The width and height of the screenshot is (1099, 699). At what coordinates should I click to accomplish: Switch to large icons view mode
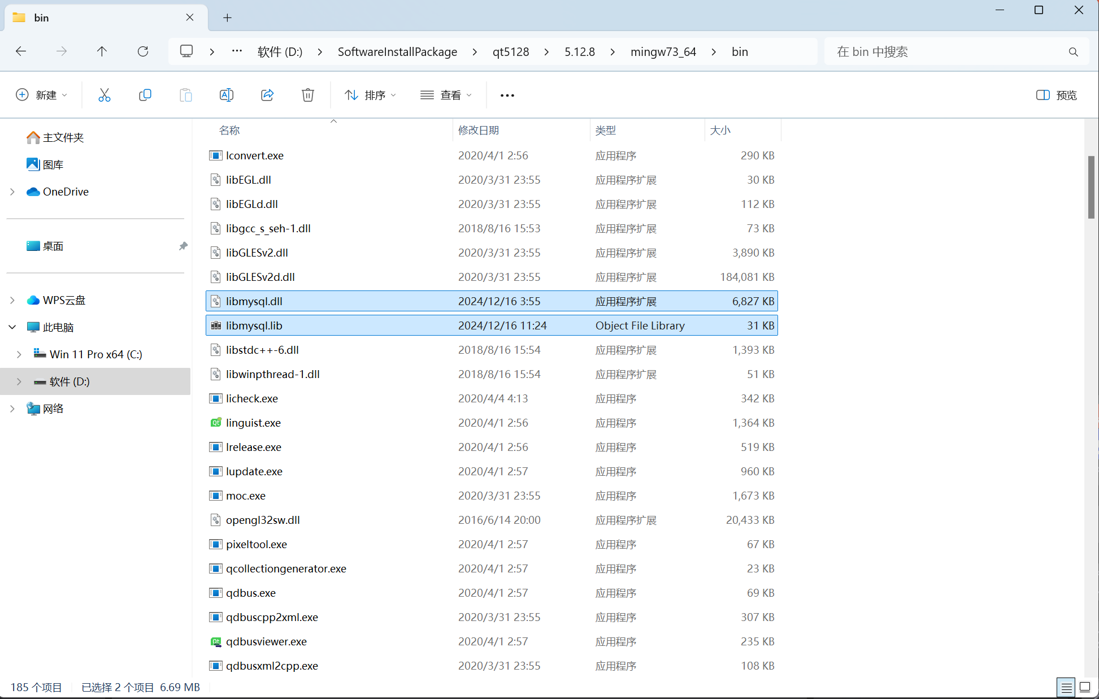tap(1085, 687)
